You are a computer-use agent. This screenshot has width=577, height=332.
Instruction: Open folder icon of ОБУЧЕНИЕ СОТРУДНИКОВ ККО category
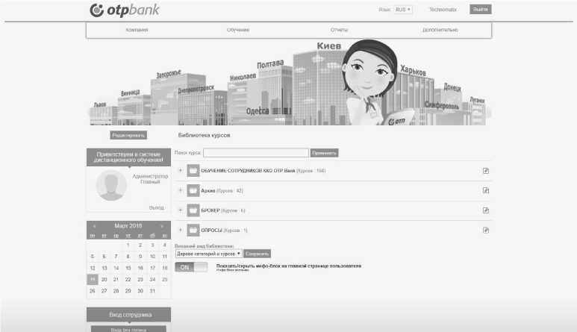193,171
